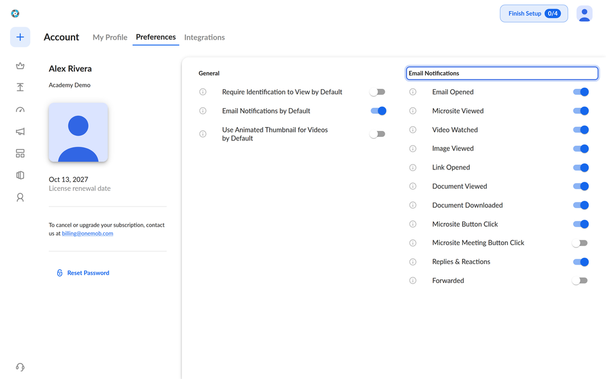Click the Oct 13, 2027 renewal date
Image resolution: width=606 pixels, height=379 pixels.
click(x=69, y=179)
